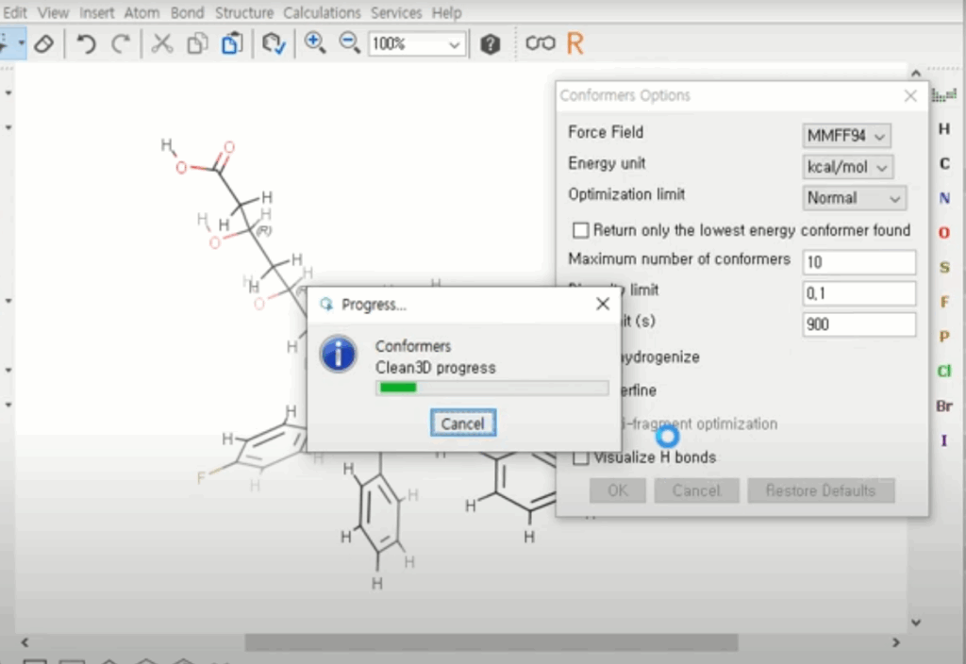Click the "Energy unit" label
This screenshot has width=966, height=664.
[x=607, y=163]
